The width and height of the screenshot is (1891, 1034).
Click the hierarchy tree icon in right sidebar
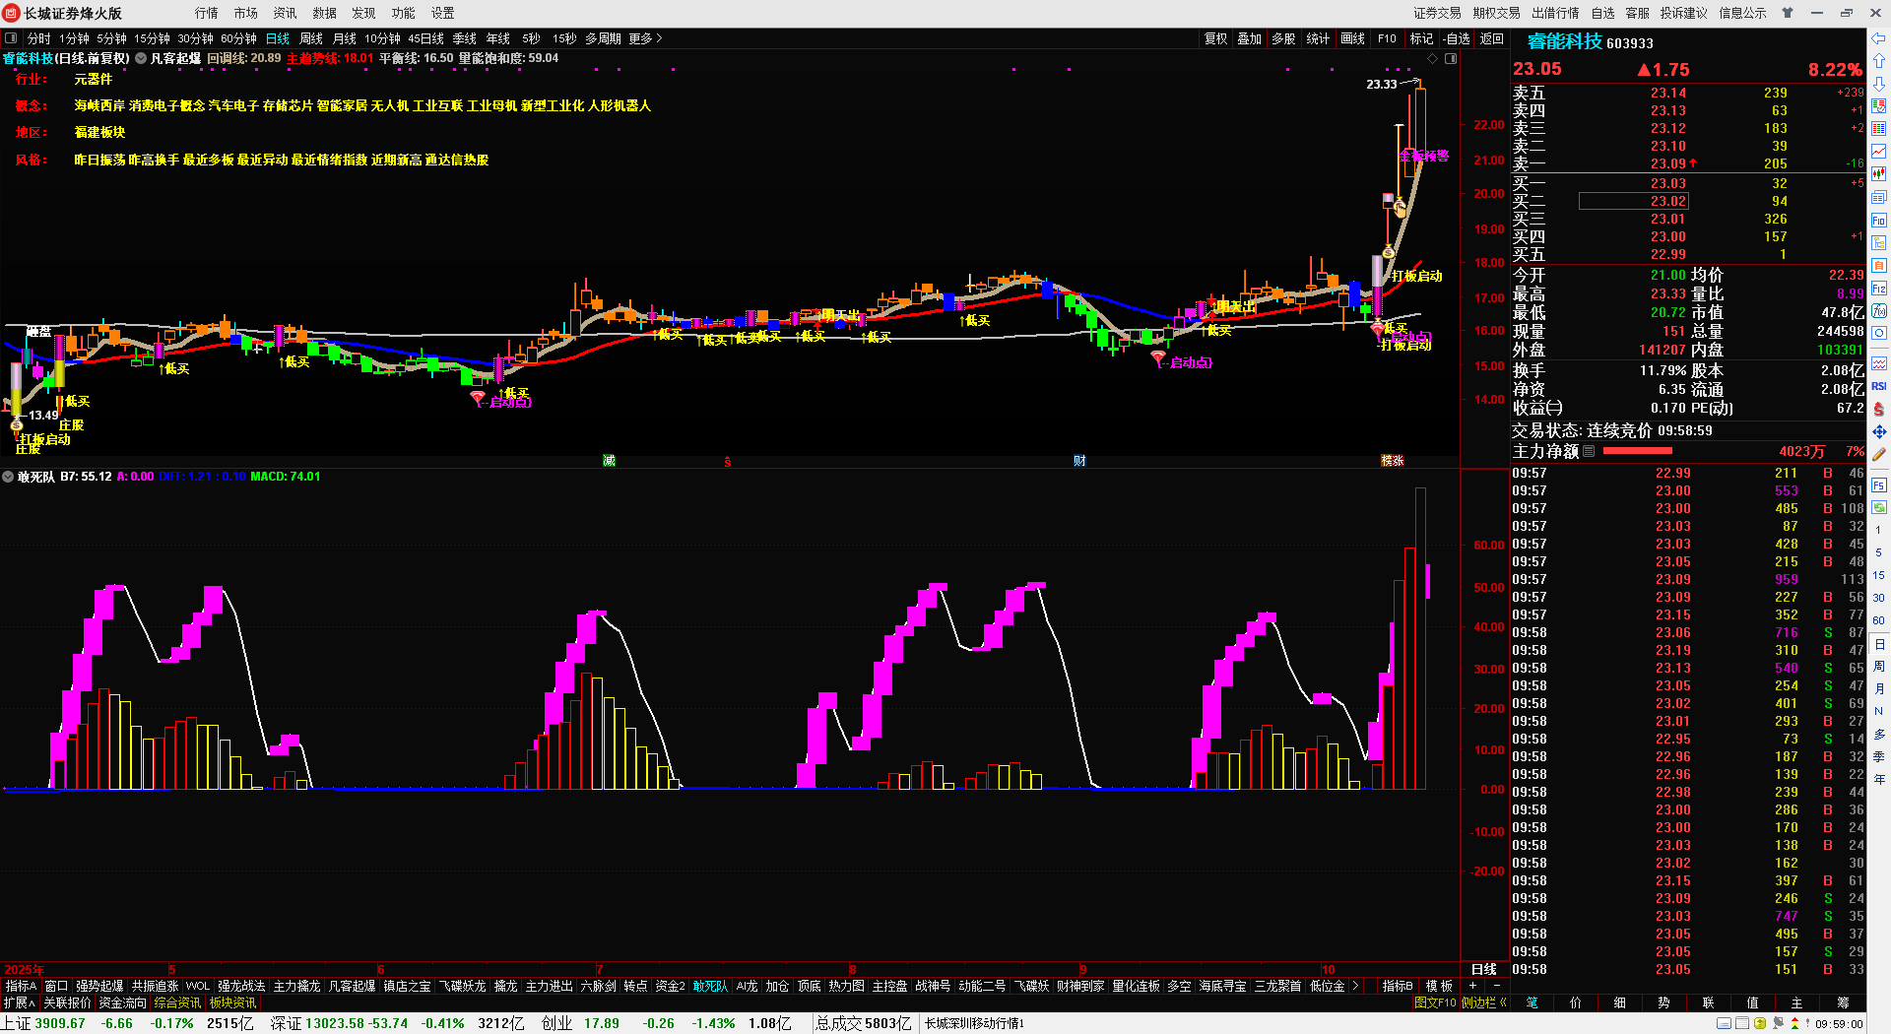point(1879,242)
